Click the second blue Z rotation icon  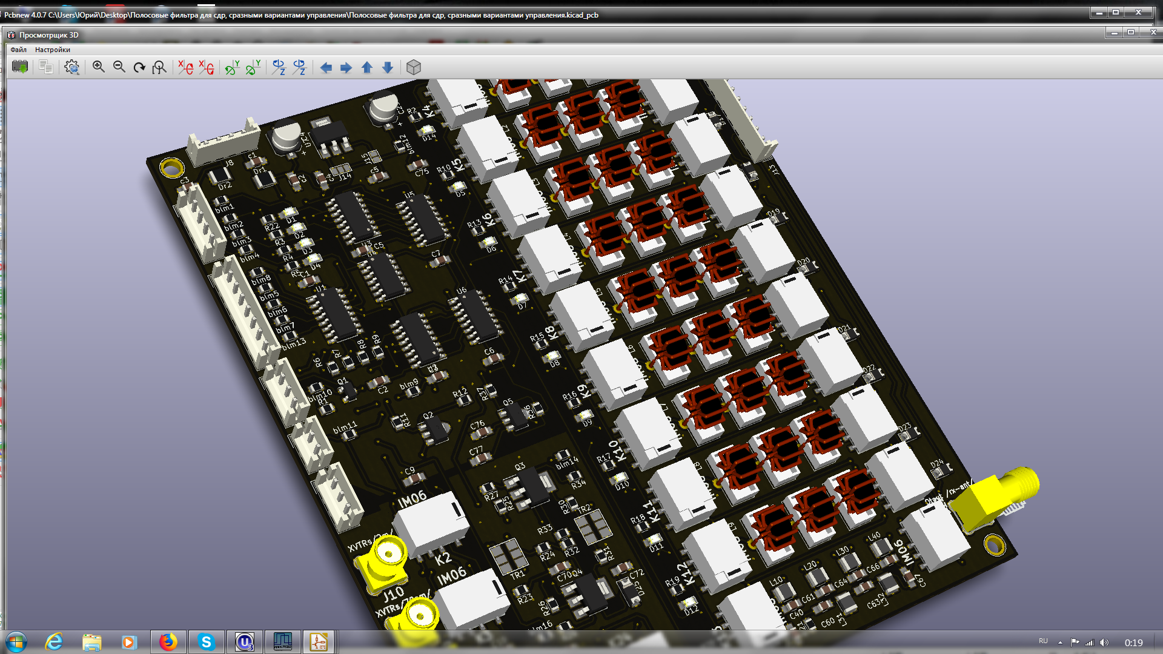[299, 67]
